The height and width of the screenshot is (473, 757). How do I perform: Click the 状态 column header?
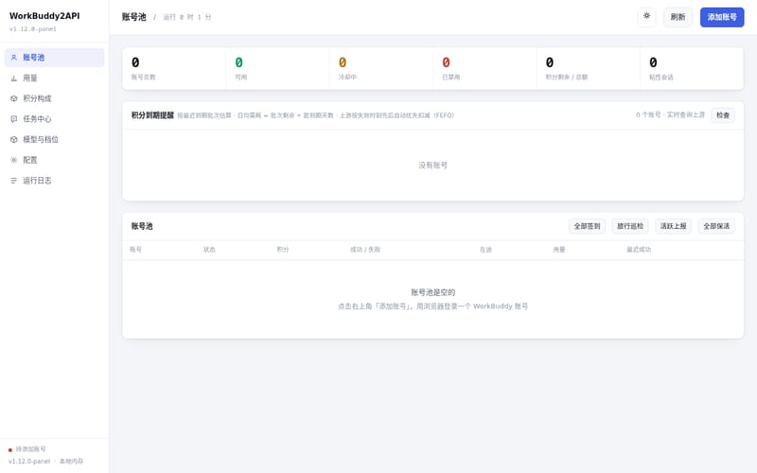[x=209, y=250]
